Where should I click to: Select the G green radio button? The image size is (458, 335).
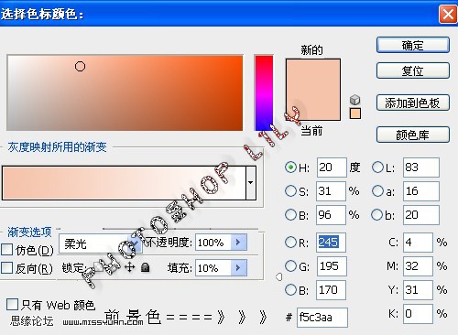point(290,266)
